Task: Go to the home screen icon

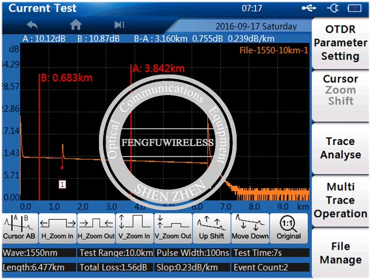Action: 76,25
